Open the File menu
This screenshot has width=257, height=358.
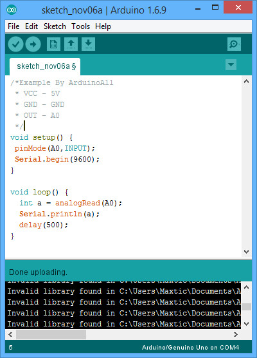pyautogui.click(x=13, y=26)
